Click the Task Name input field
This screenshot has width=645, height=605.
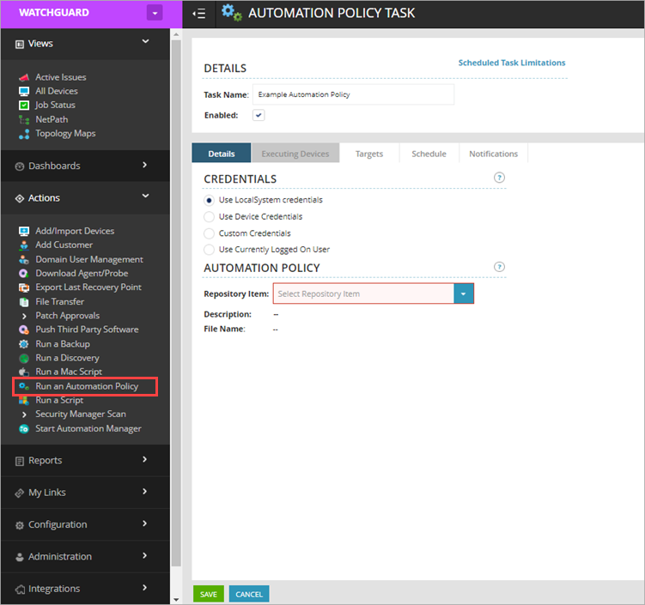pos(353,94)
